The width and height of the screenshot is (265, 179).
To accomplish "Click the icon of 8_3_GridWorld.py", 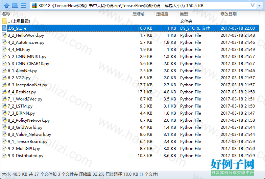I will click(x=4, y=127).
